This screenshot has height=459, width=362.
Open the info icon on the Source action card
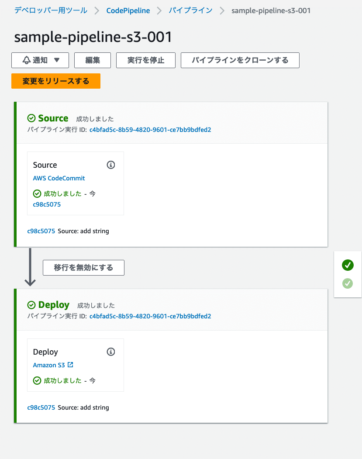tap(111, 165)
